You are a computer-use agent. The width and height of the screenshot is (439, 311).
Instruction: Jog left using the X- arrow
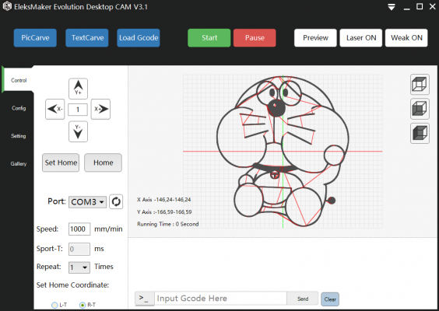(54, 109)
